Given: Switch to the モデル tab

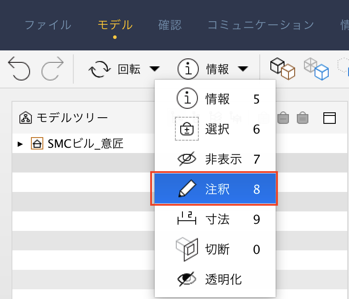Looking at the screenshot, I should pyautogui.click(x=115, y=25).
